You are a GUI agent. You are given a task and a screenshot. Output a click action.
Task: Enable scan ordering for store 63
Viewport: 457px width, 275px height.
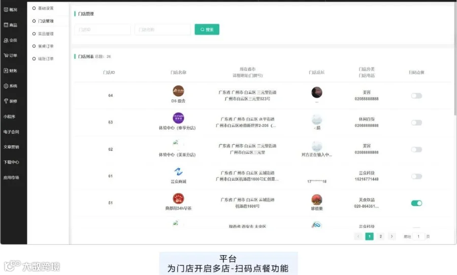[416, 123]
